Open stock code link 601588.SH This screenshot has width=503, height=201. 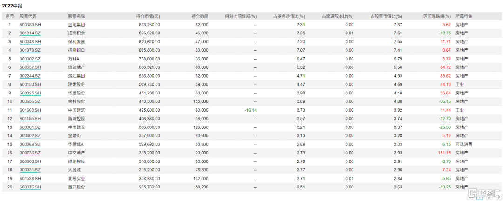(30, 179)
